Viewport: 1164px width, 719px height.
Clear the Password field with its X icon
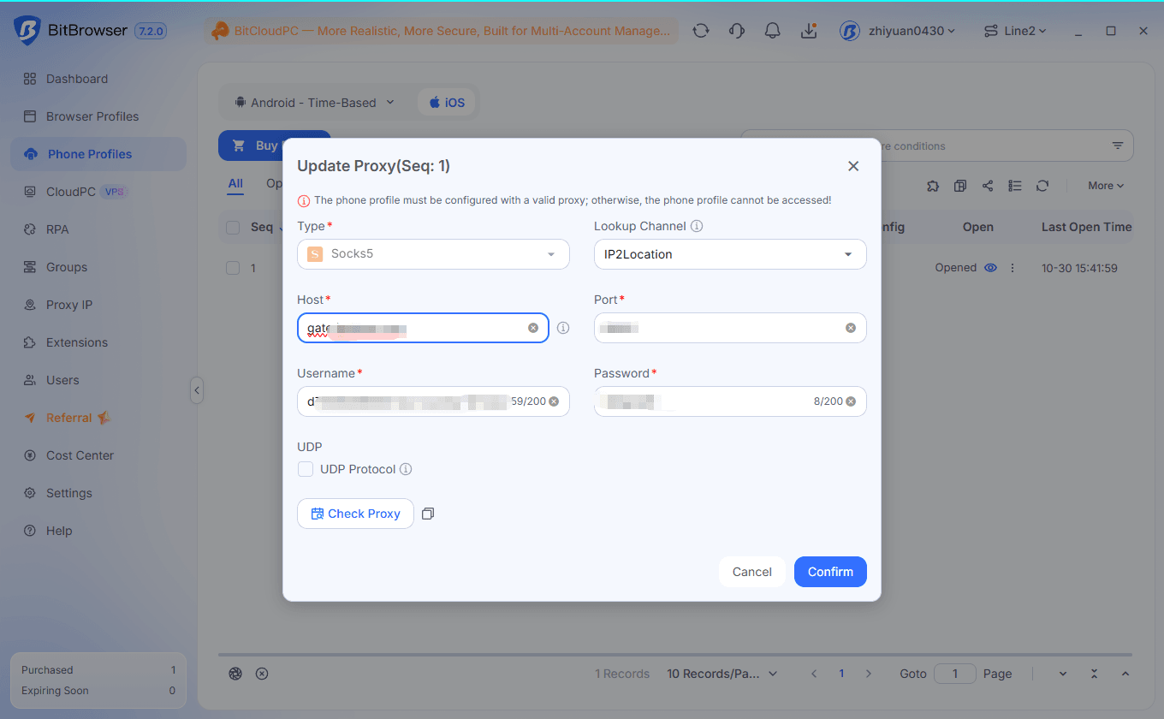[851, 401]
